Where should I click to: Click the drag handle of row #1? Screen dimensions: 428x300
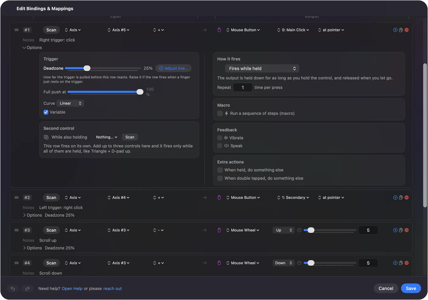click(x=17, y=30)
